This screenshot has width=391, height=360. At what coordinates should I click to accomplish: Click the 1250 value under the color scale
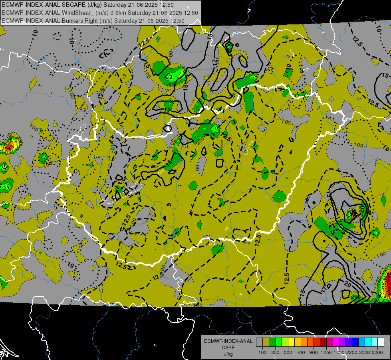pos(326,352)
